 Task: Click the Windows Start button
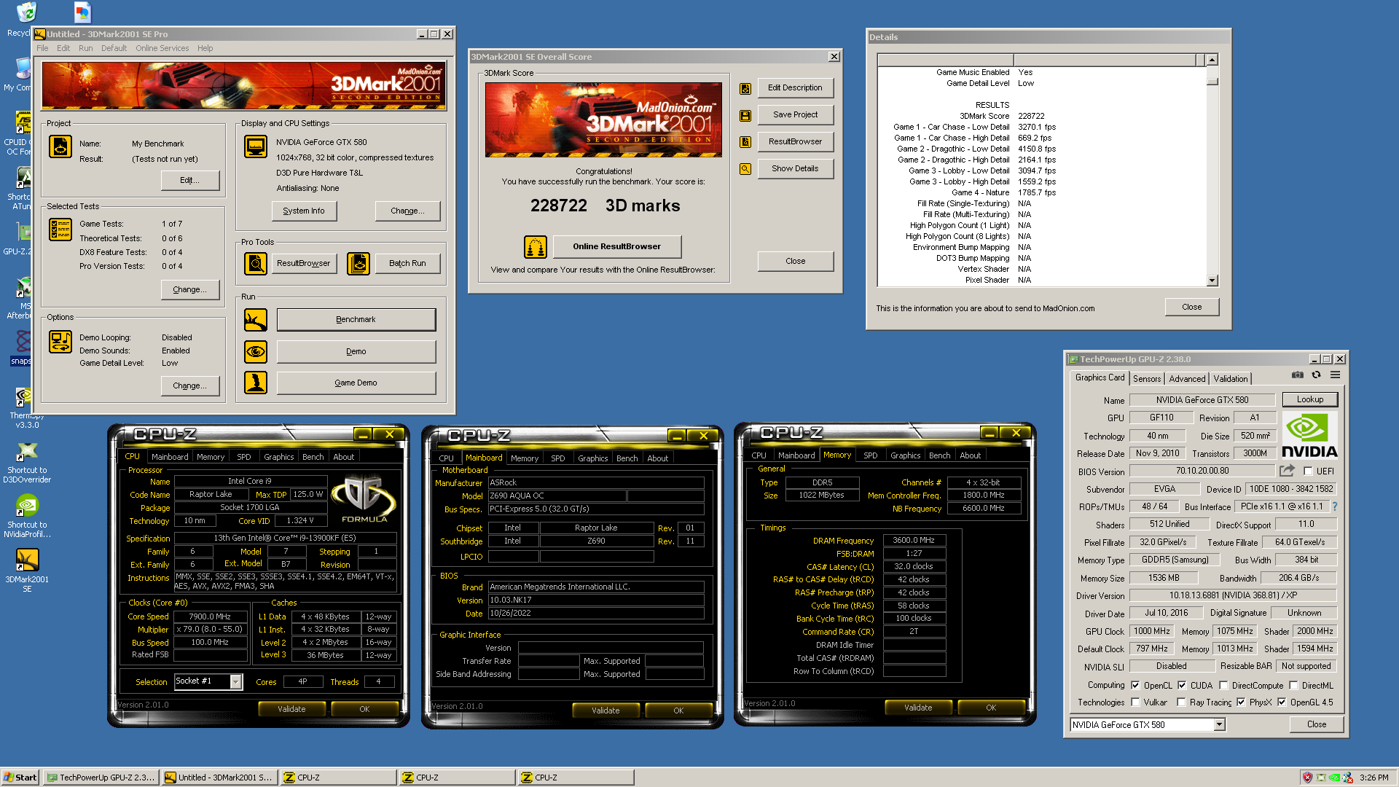20,778
